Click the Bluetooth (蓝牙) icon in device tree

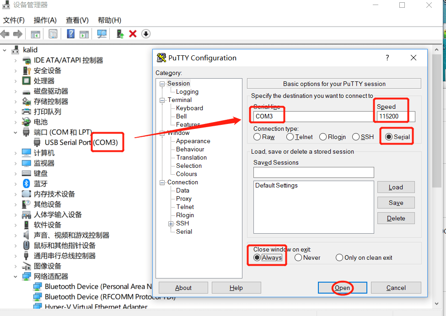(27, 183)
